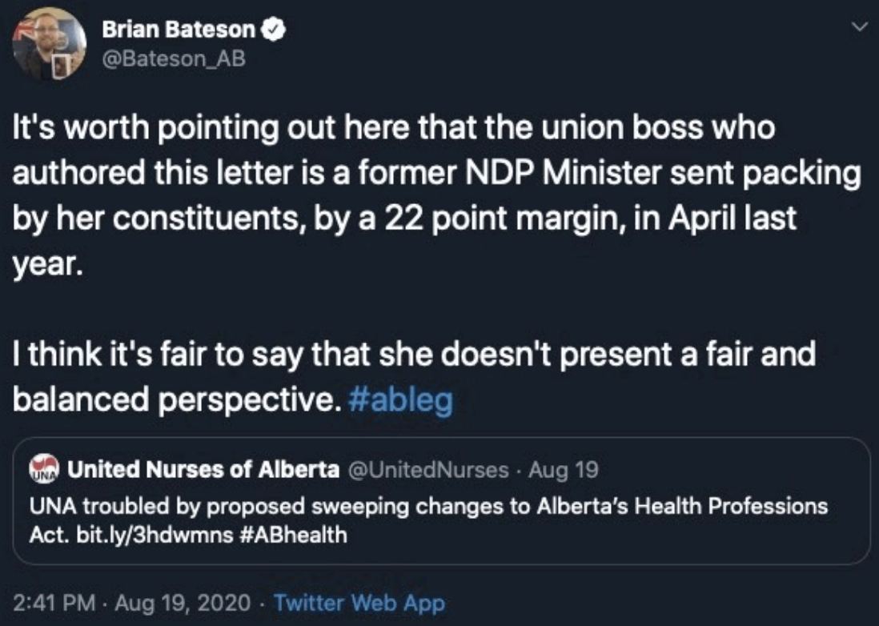Expand the tweet options chevron menu
879x626 pixels.
[x=860, y=27]
